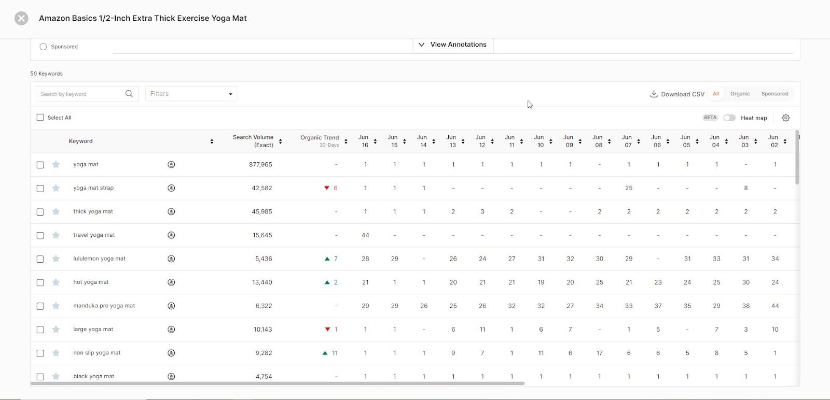The height and width of the screenshot is (400, 830).
Task: Check the hot yoga mat row checkbox
Action: [40, 282]
